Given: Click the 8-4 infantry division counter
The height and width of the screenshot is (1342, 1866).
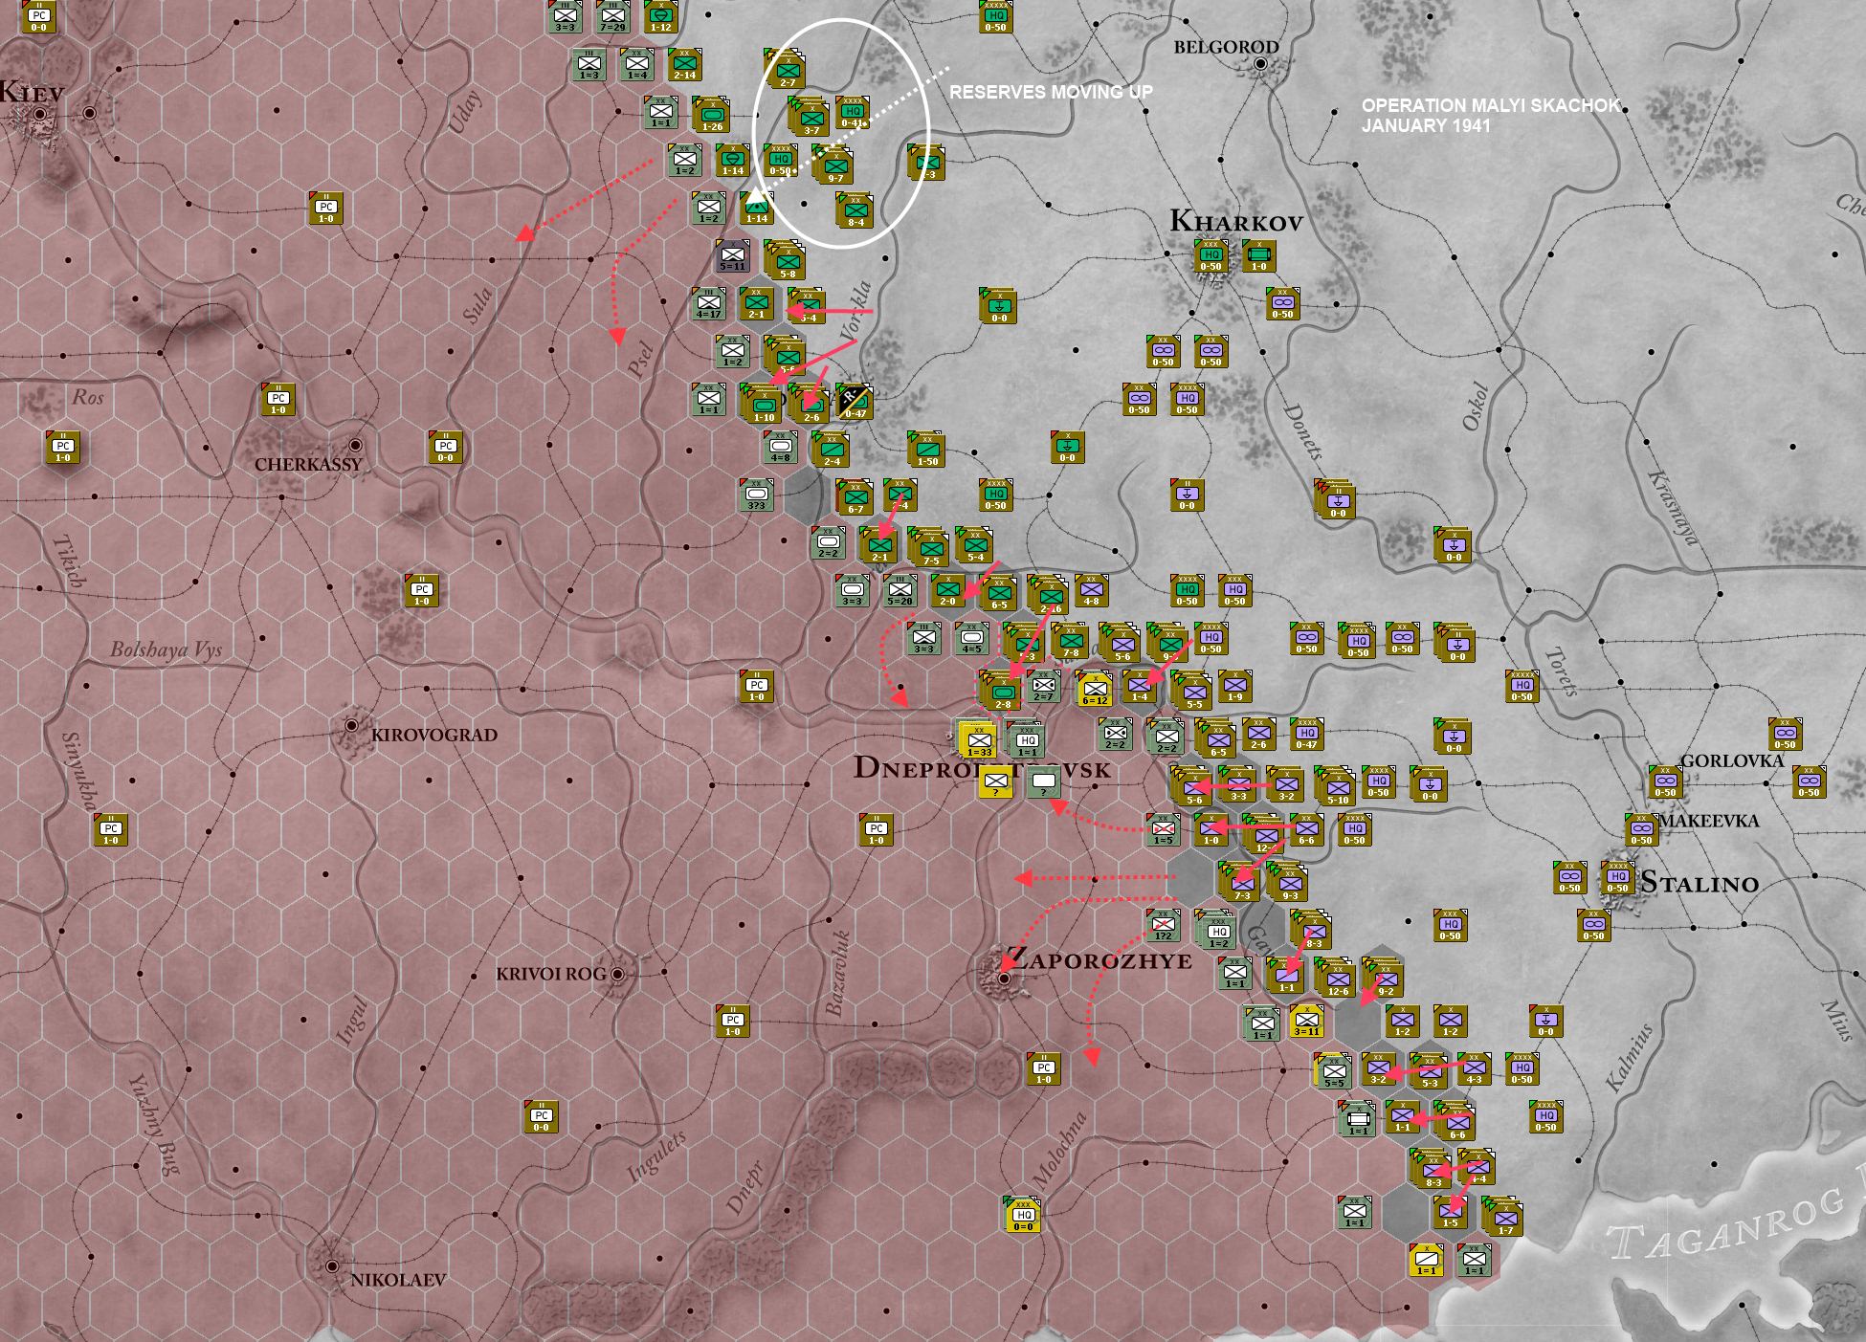Looking at the screenshot, I should [x=855, y=210].
